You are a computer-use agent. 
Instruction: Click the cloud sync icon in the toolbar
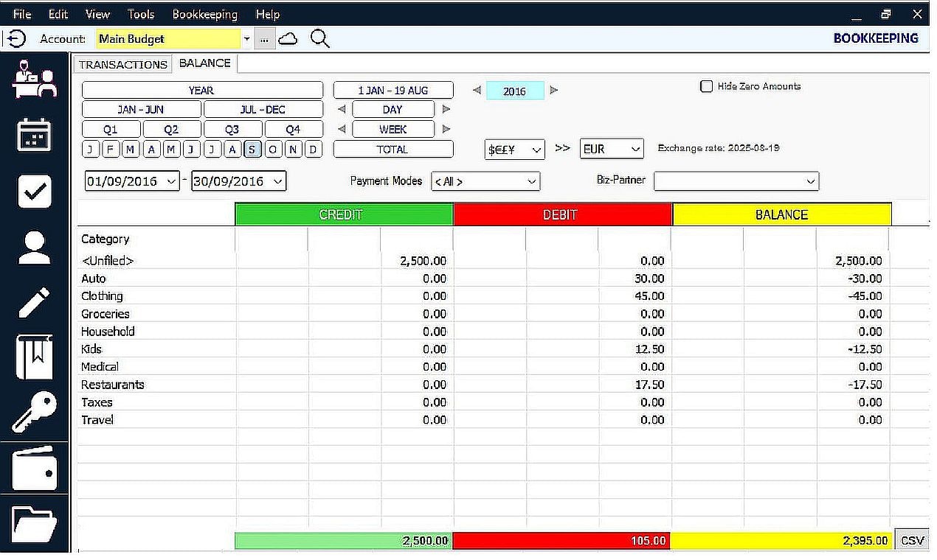tap(288, 38)
